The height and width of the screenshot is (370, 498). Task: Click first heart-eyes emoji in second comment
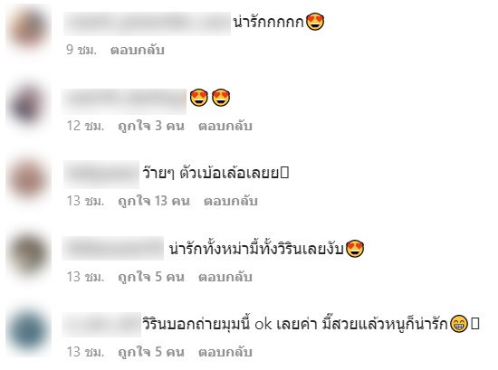coord(199,98)
